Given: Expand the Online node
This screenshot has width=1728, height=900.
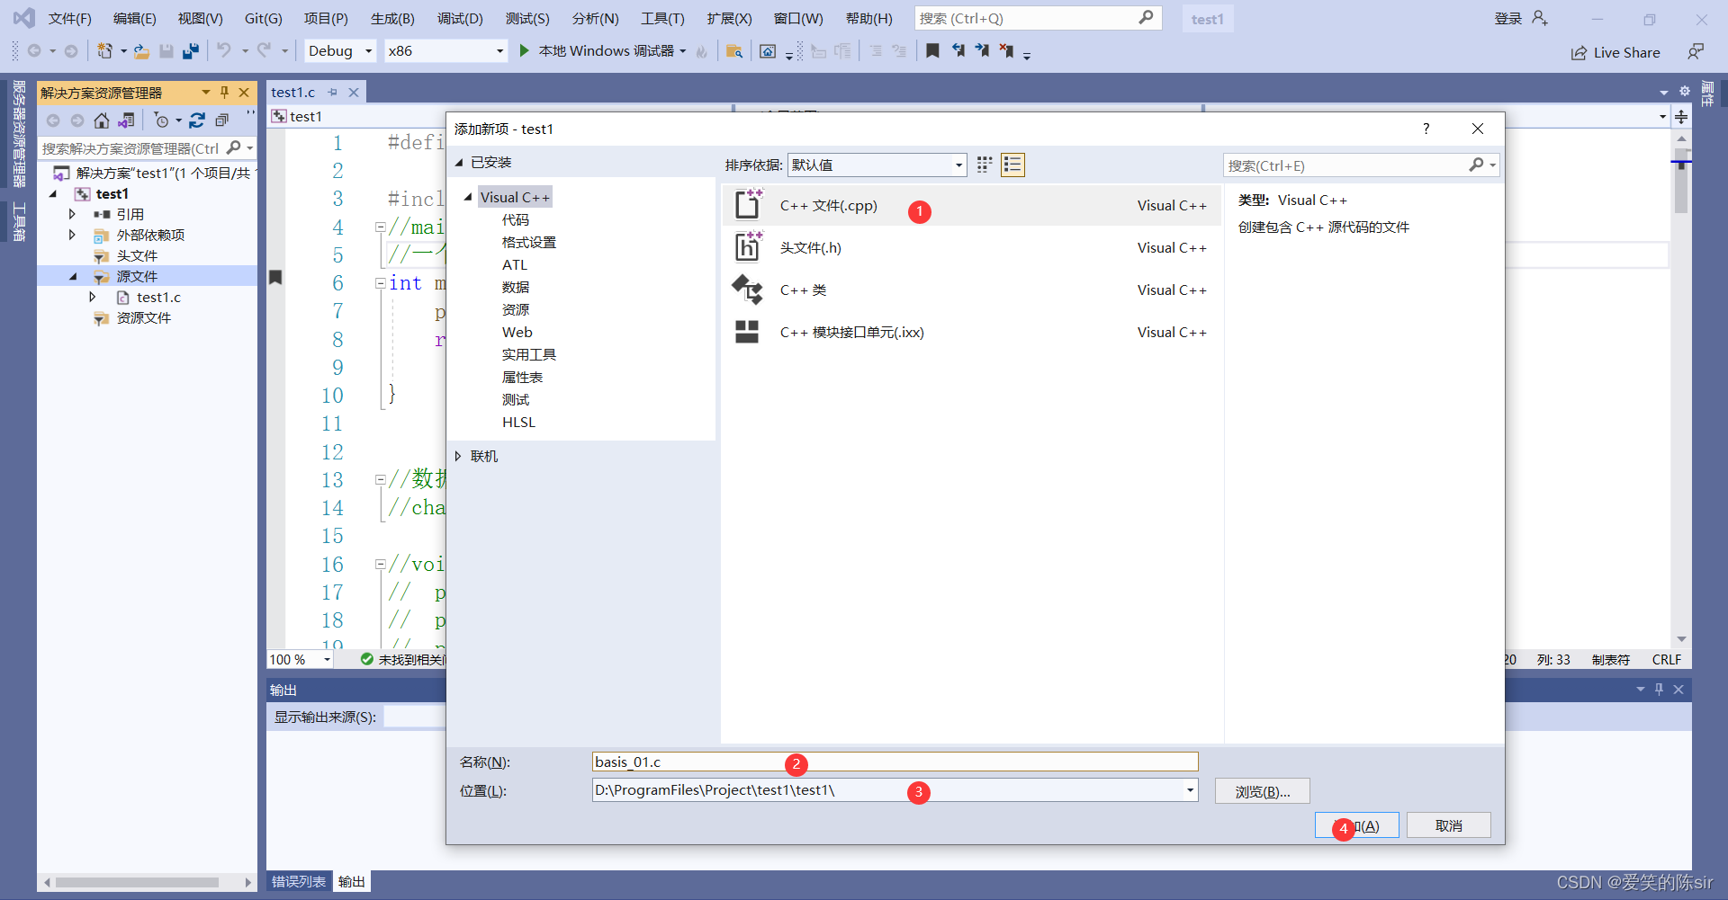Looking at the screenshot, I should point(458,457).
